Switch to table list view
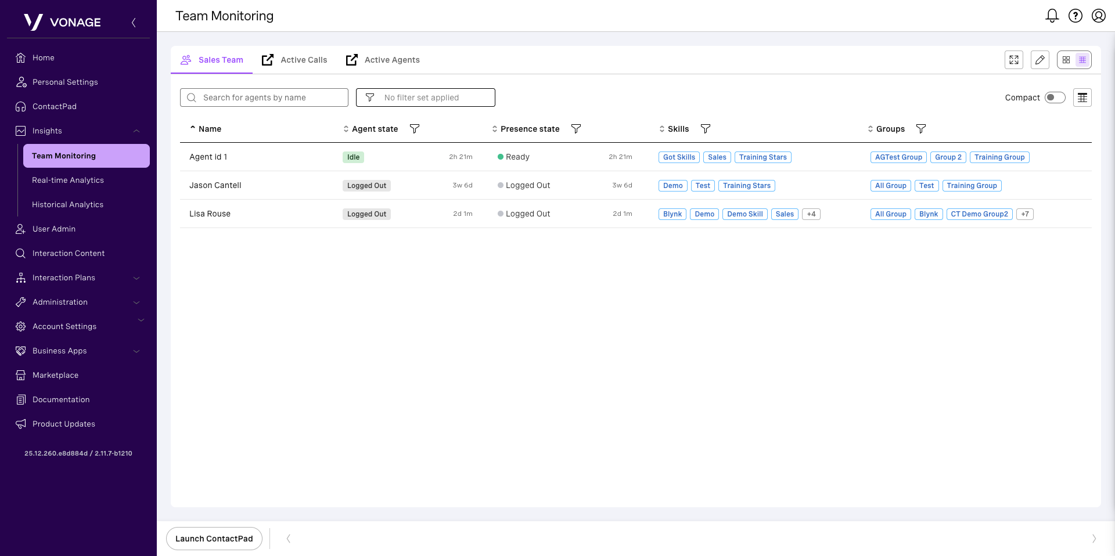The width and height of the screenshot is (1115, 556). (x=1082, y=60)
